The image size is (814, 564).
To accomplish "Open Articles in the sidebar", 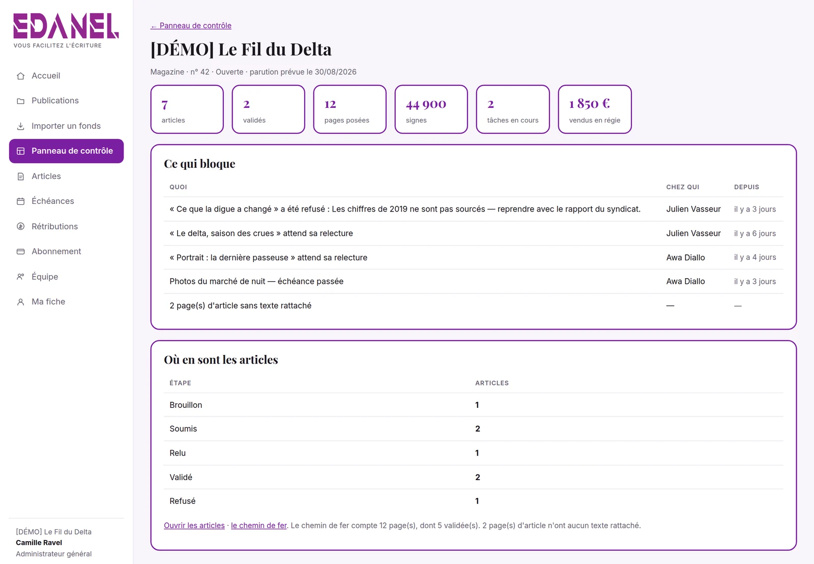I will pyautogui.click(x=66, y=176).
